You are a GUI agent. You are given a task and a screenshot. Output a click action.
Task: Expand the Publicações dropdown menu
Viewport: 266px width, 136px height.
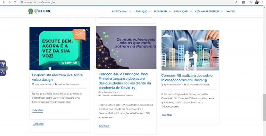(183, 11)
